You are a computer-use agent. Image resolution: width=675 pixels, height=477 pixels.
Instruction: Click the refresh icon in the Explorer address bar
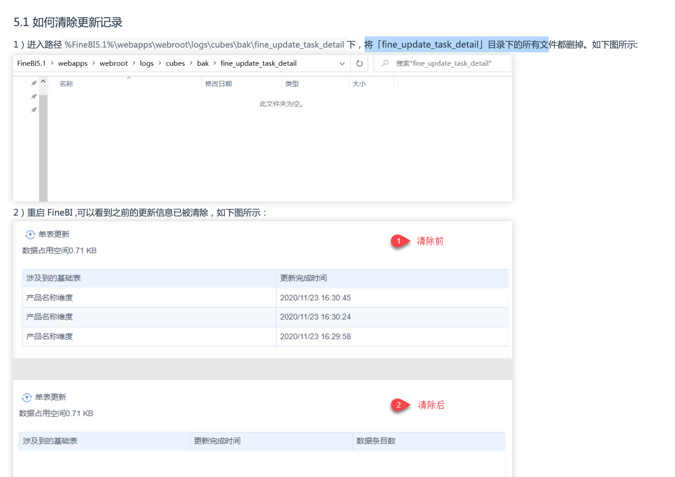359,63
